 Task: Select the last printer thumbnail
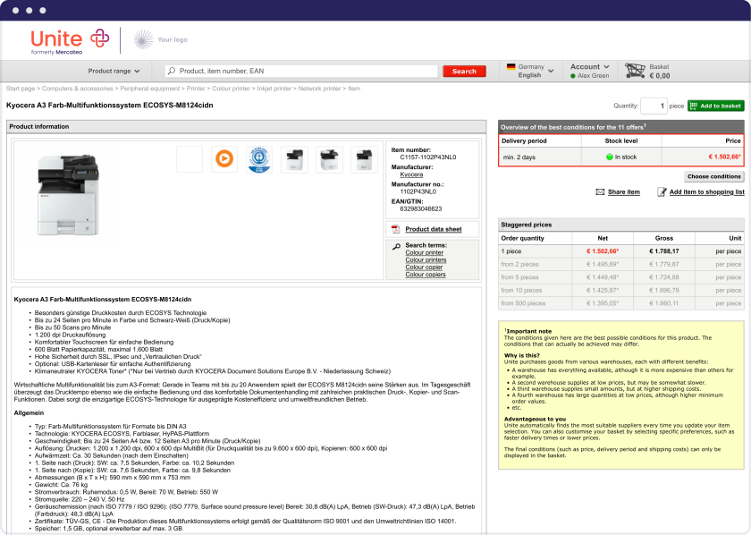tap(364, 159)
